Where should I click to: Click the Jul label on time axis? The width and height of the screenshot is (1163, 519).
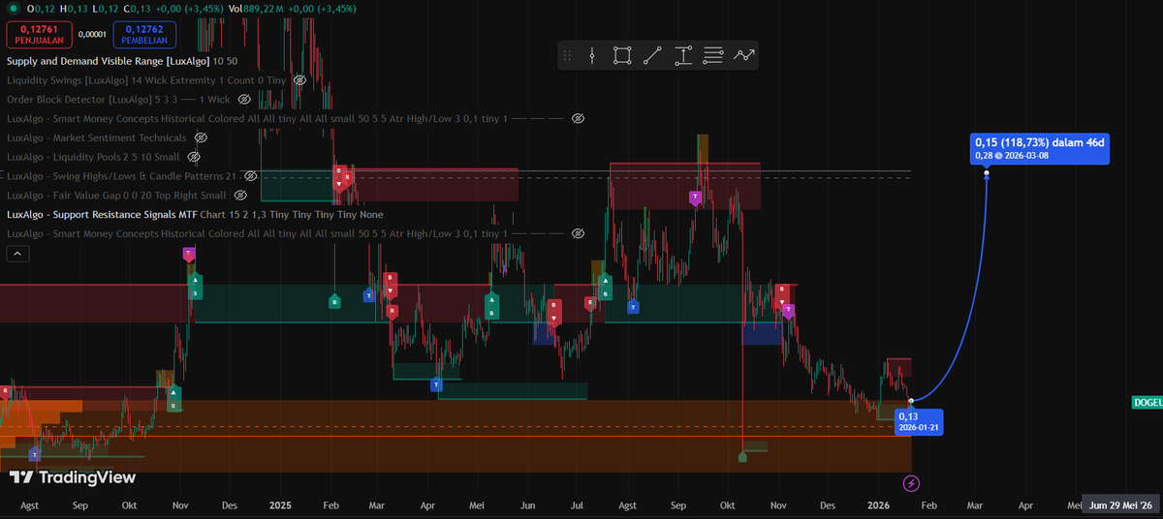coord(578,505)
